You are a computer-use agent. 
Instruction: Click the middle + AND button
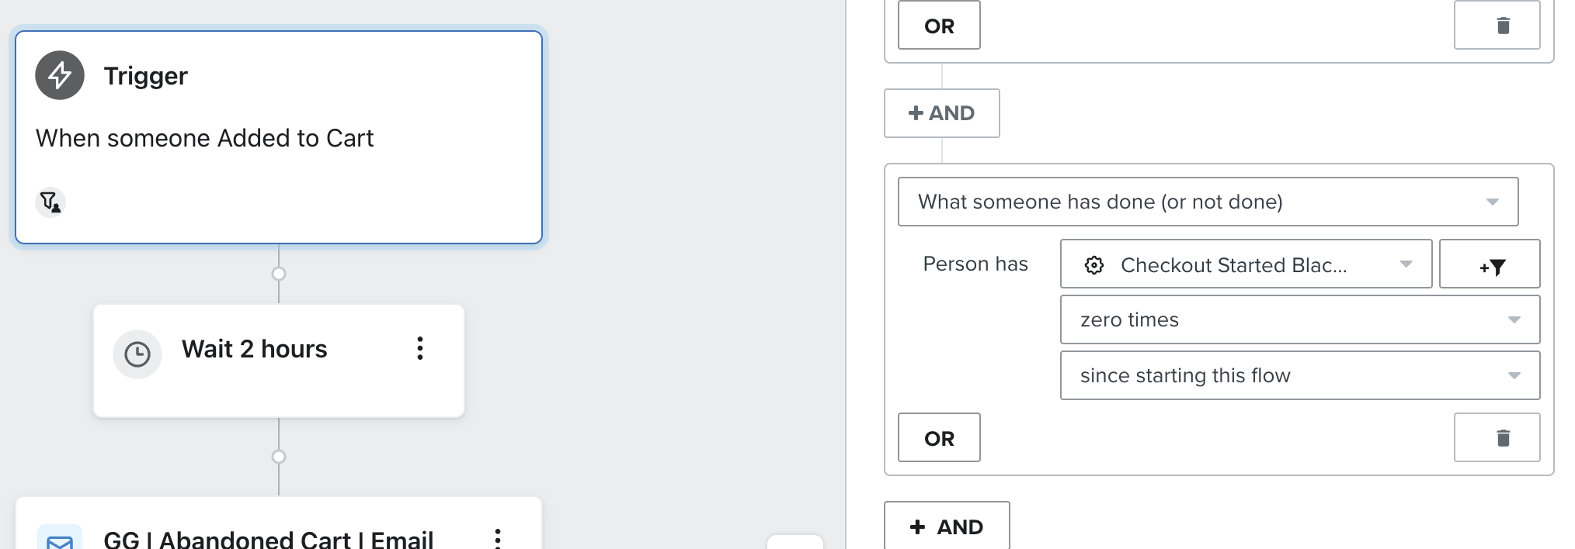tap(941, 113)
